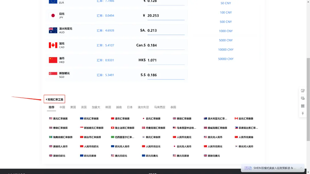Choose the 1000 CNY quick amount
This screenshot has width=310, height=174.
[226, 31]
